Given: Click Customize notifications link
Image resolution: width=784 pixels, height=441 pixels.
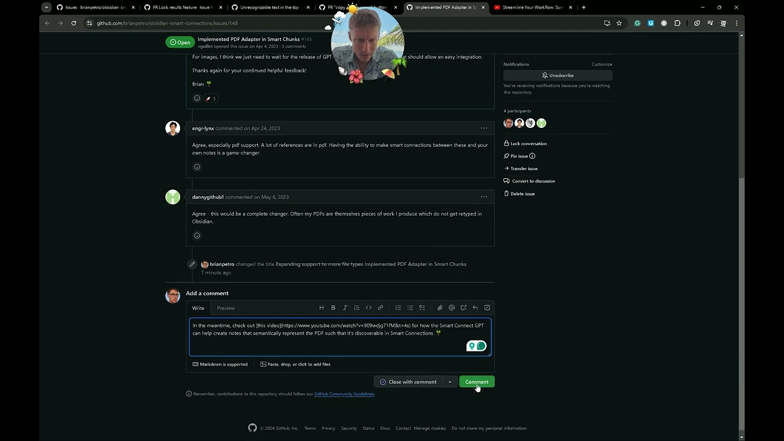Looking at the screenshot, I should (601, 64).
